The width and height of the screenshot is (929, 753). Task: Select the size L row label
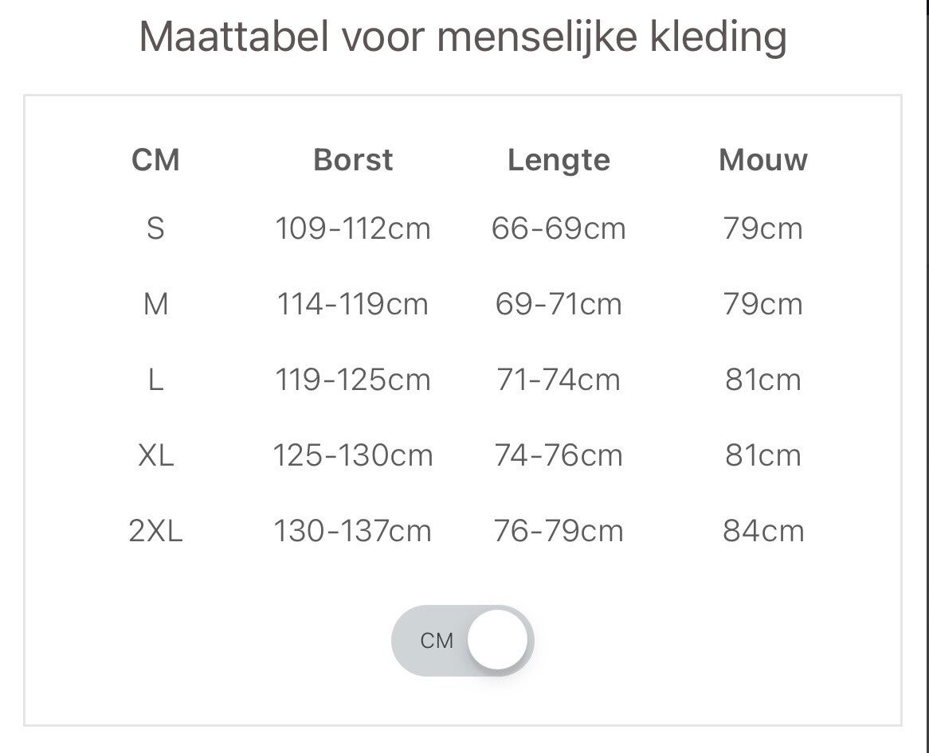coord(155,380)
